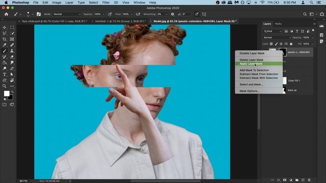Open the Edit Toolbar three-dots menu
Viewport: 326px width, 183px height.
pyautogui.click(x=12, y=86)
